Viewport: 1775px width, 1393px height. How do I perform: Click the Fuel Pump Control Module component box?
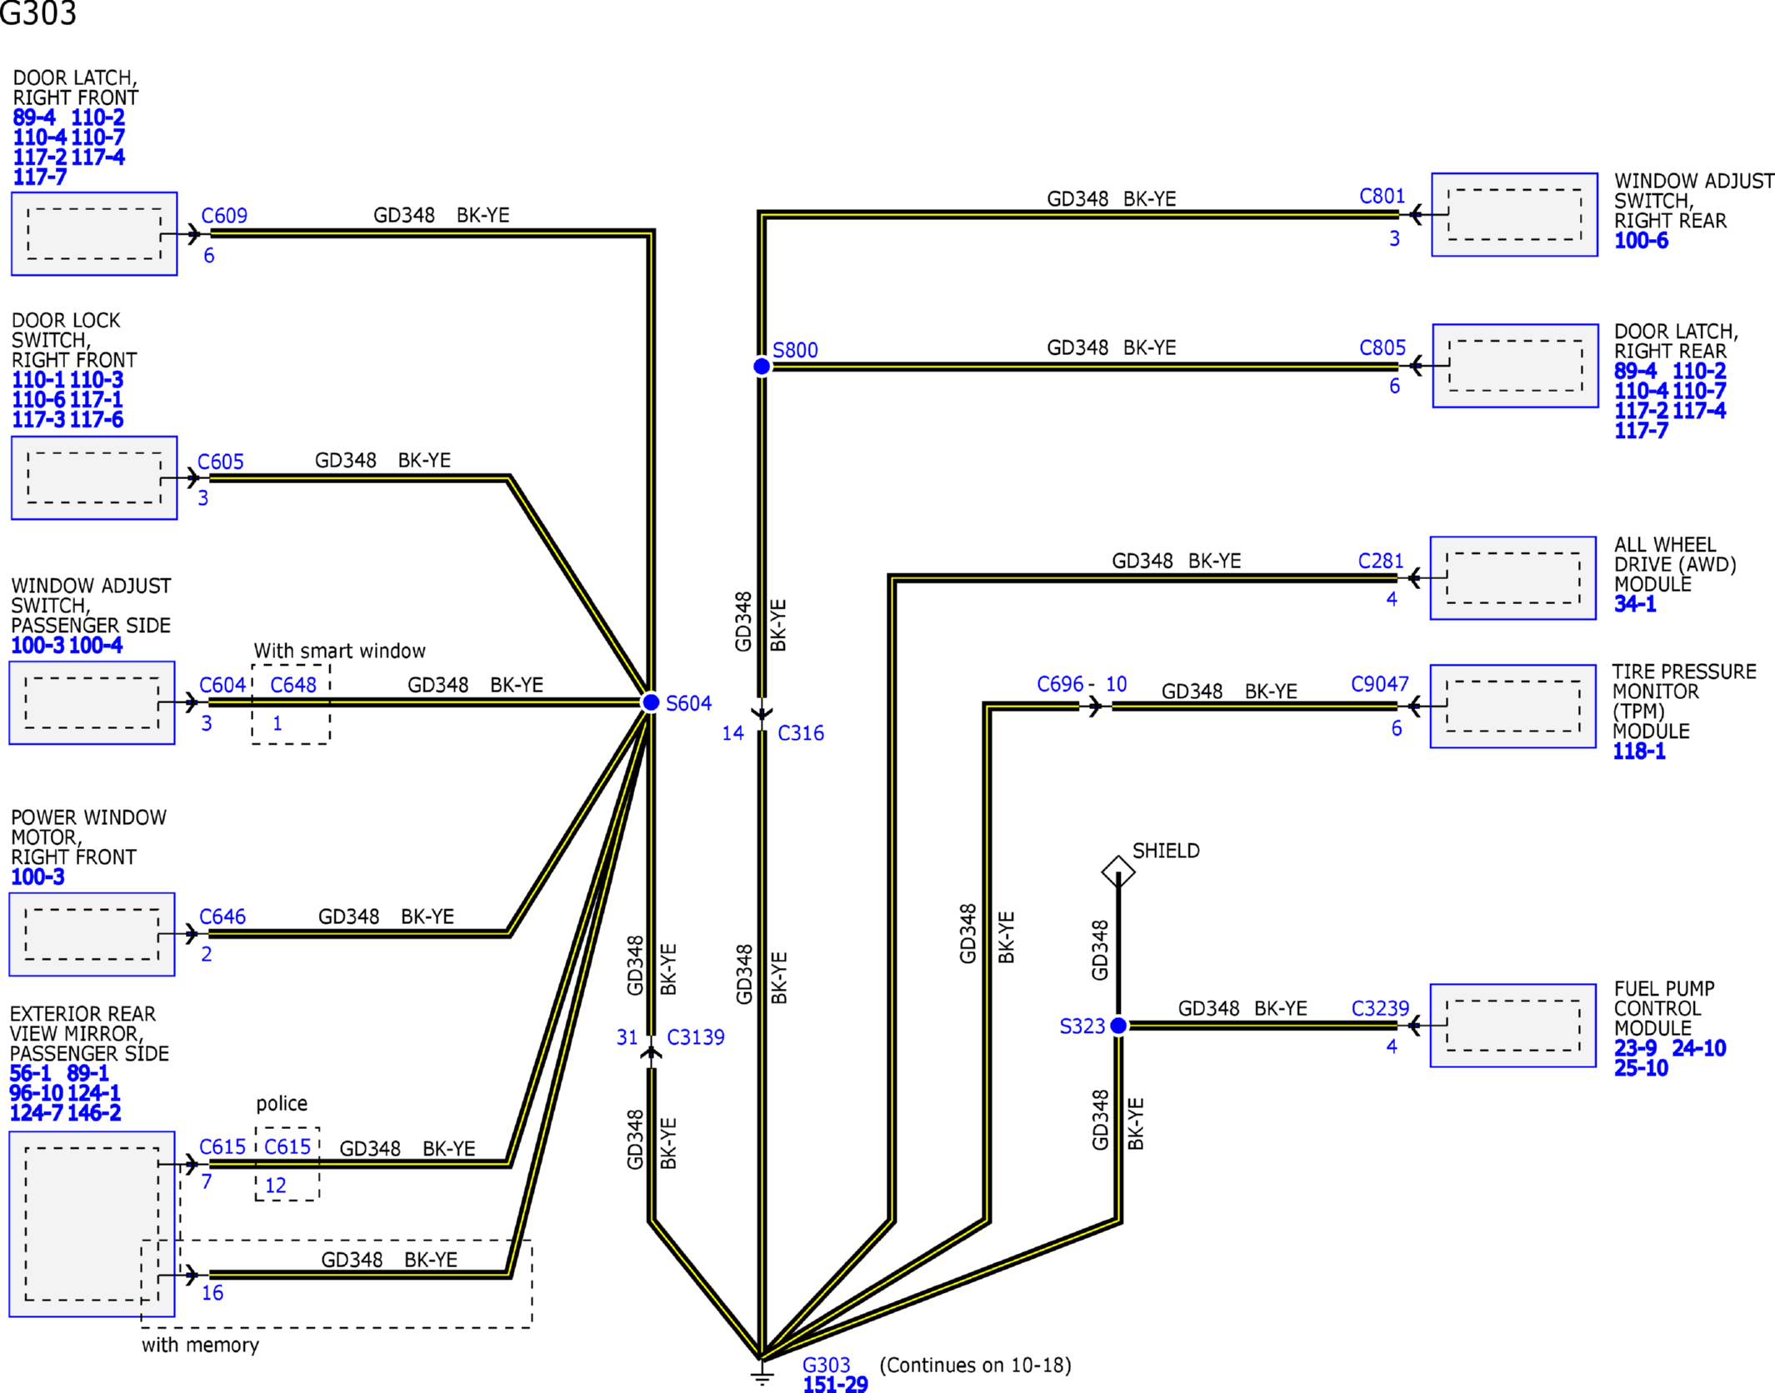click(1513, 1026)
